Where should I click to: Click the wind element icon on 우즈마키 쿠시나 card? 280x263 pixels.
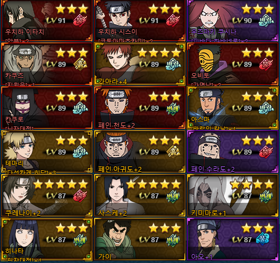pyautogui.click(x=266, y=20)
